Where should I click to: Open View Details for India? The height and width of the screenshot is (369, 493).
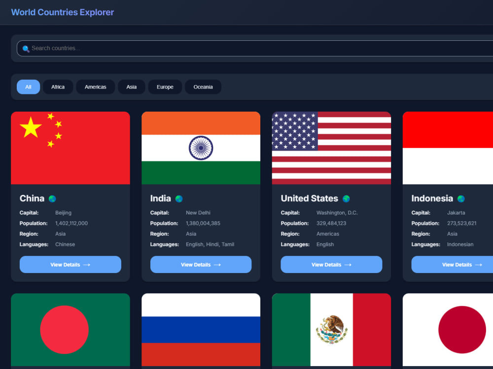[201, 265]
